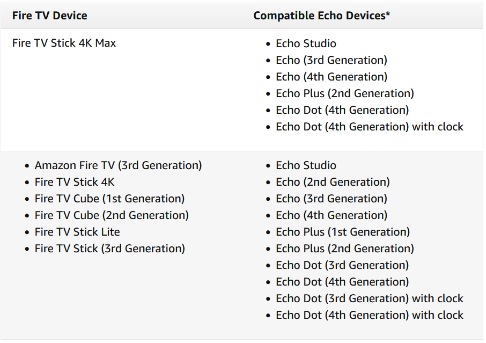Click the "Fire TV Stick 4K" bullet item
The width and height of the screenshot is (486, 343).
75,182
